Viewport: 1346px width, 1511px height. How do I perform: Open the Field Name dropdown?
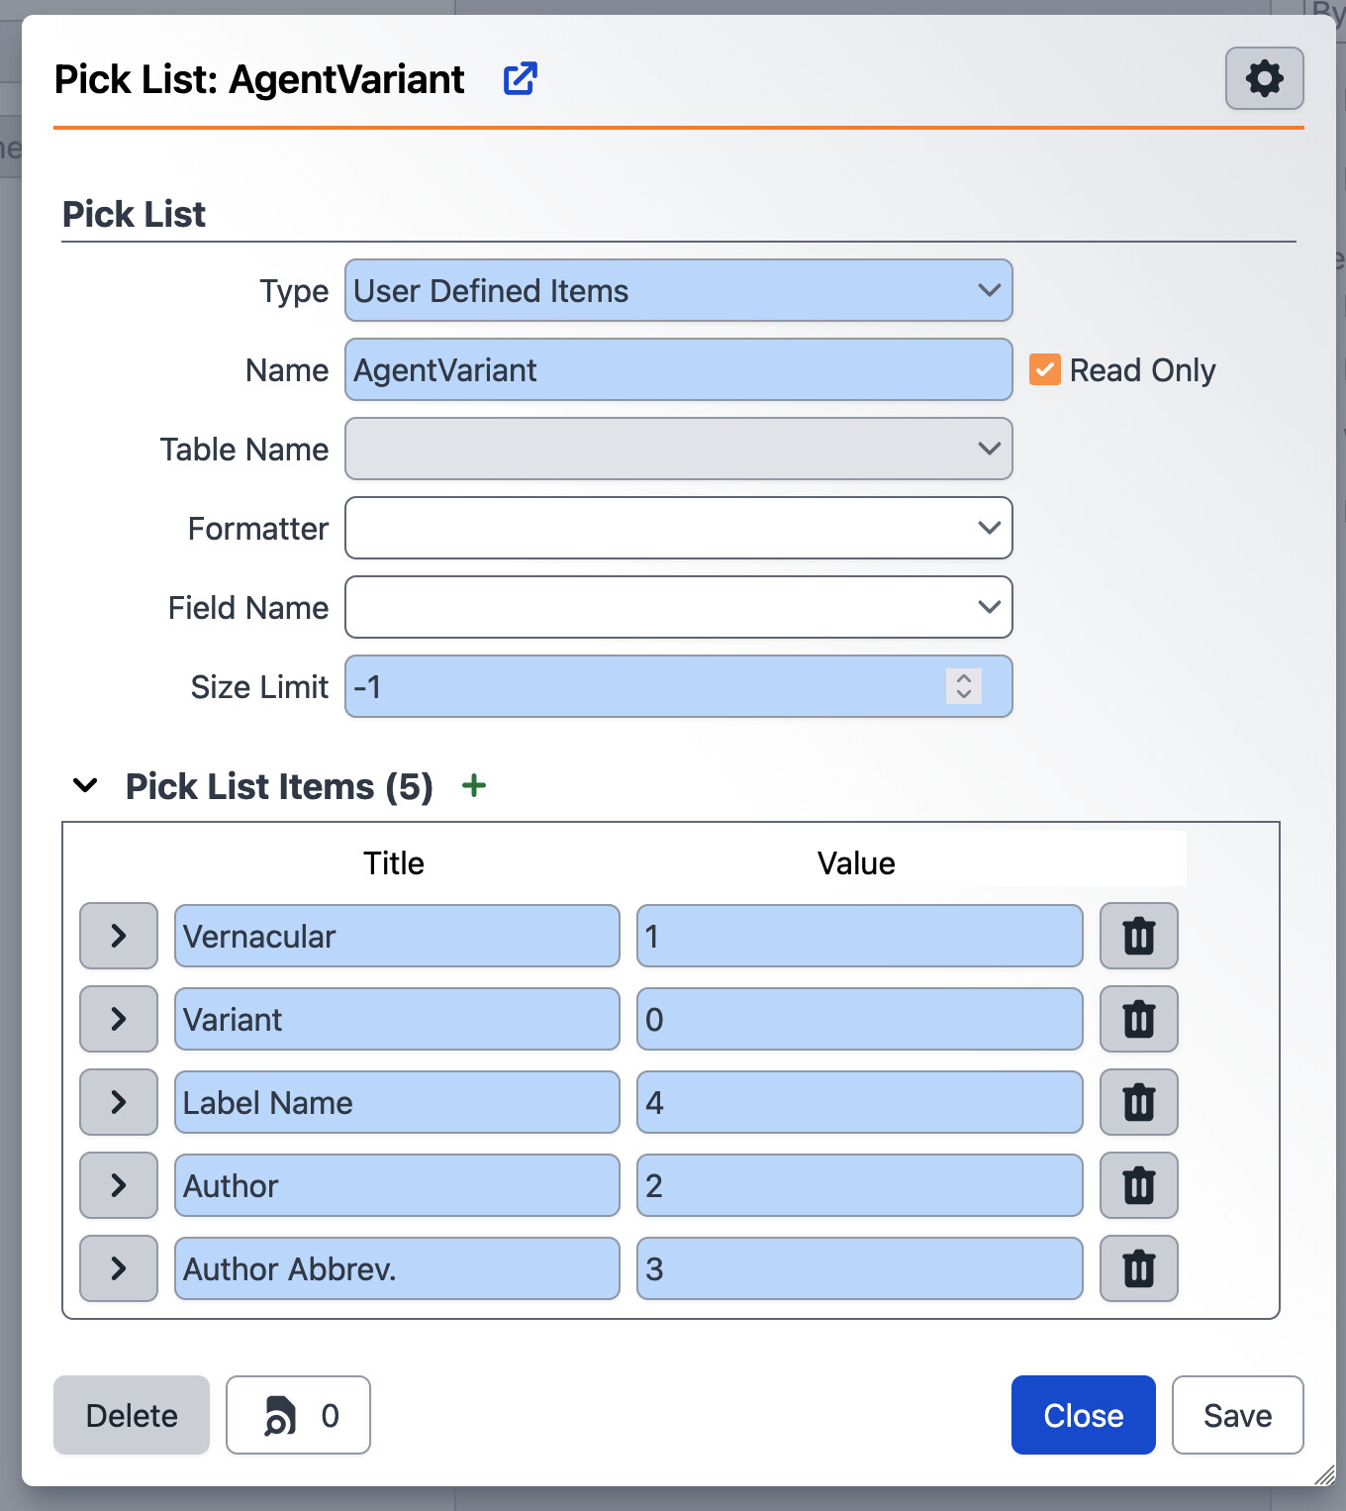678,608
